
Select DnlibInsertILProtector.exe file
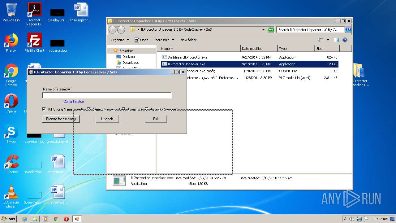[187, 57]
